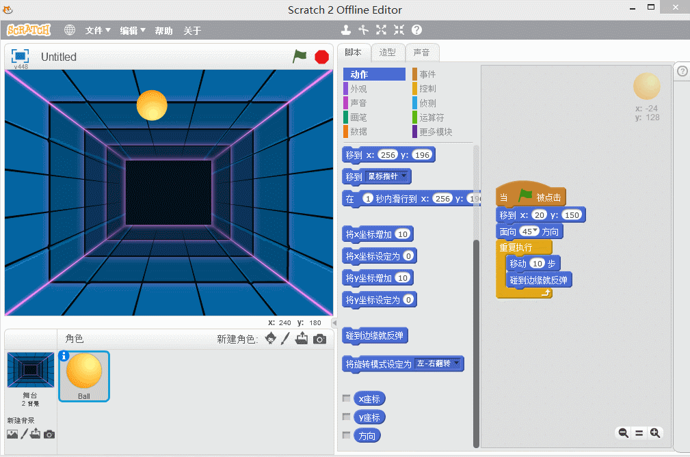690x457 pixels.
Task: Create a new sprite from camera
Action: 320,339
